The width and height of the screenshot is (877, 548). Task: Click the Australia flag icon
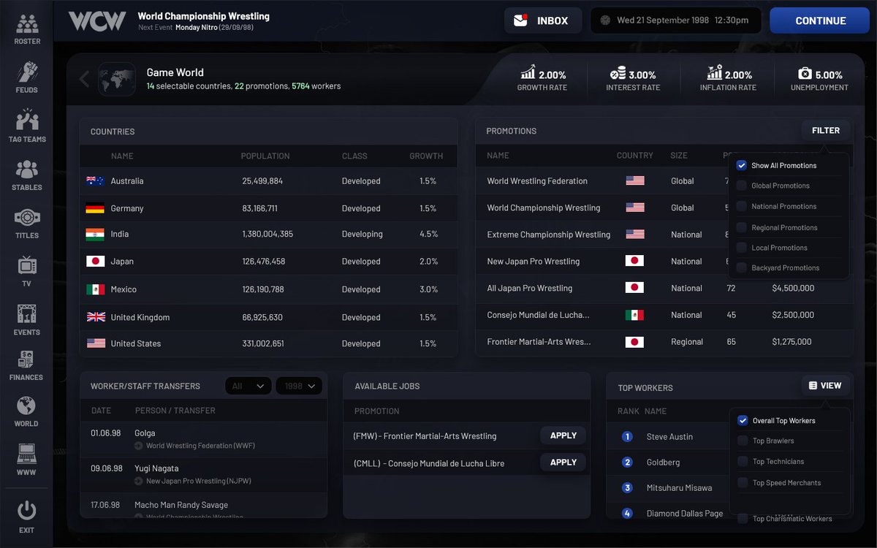pyautogui.click(x=95, y=181)
